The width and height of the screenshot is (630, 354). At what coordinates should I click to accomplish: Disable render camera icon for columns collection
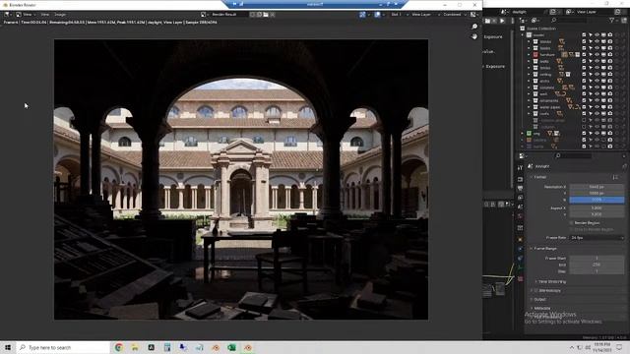[610, 88]
